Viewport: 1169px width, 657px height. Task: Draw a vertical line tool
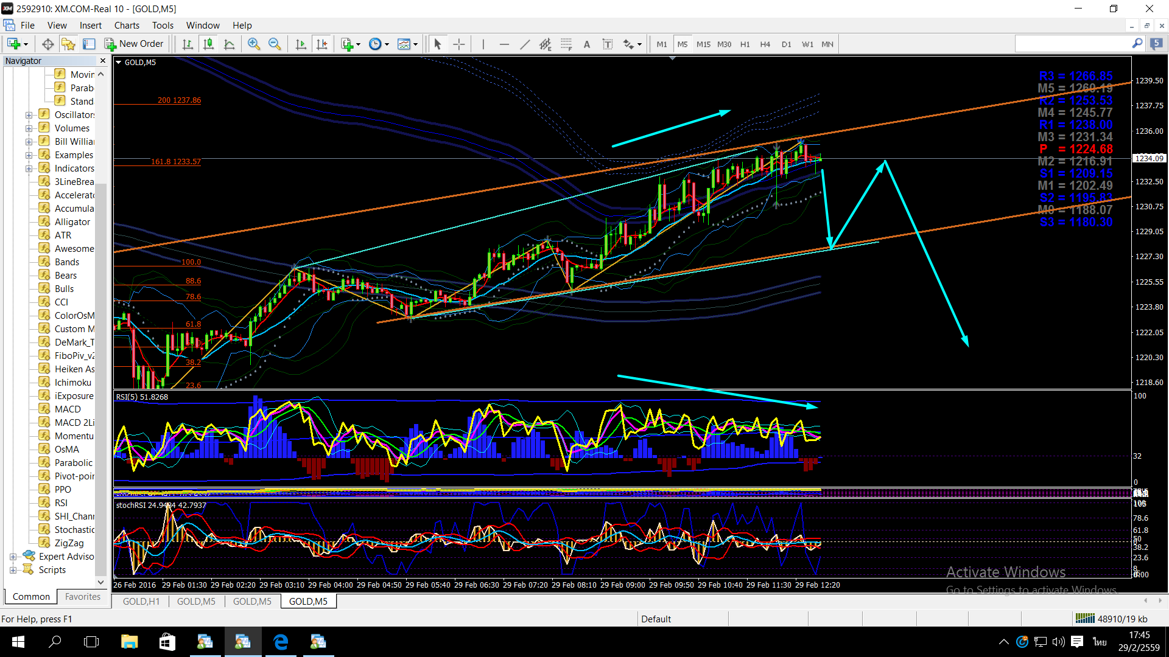pyautogui.click(x=483, y=44)
